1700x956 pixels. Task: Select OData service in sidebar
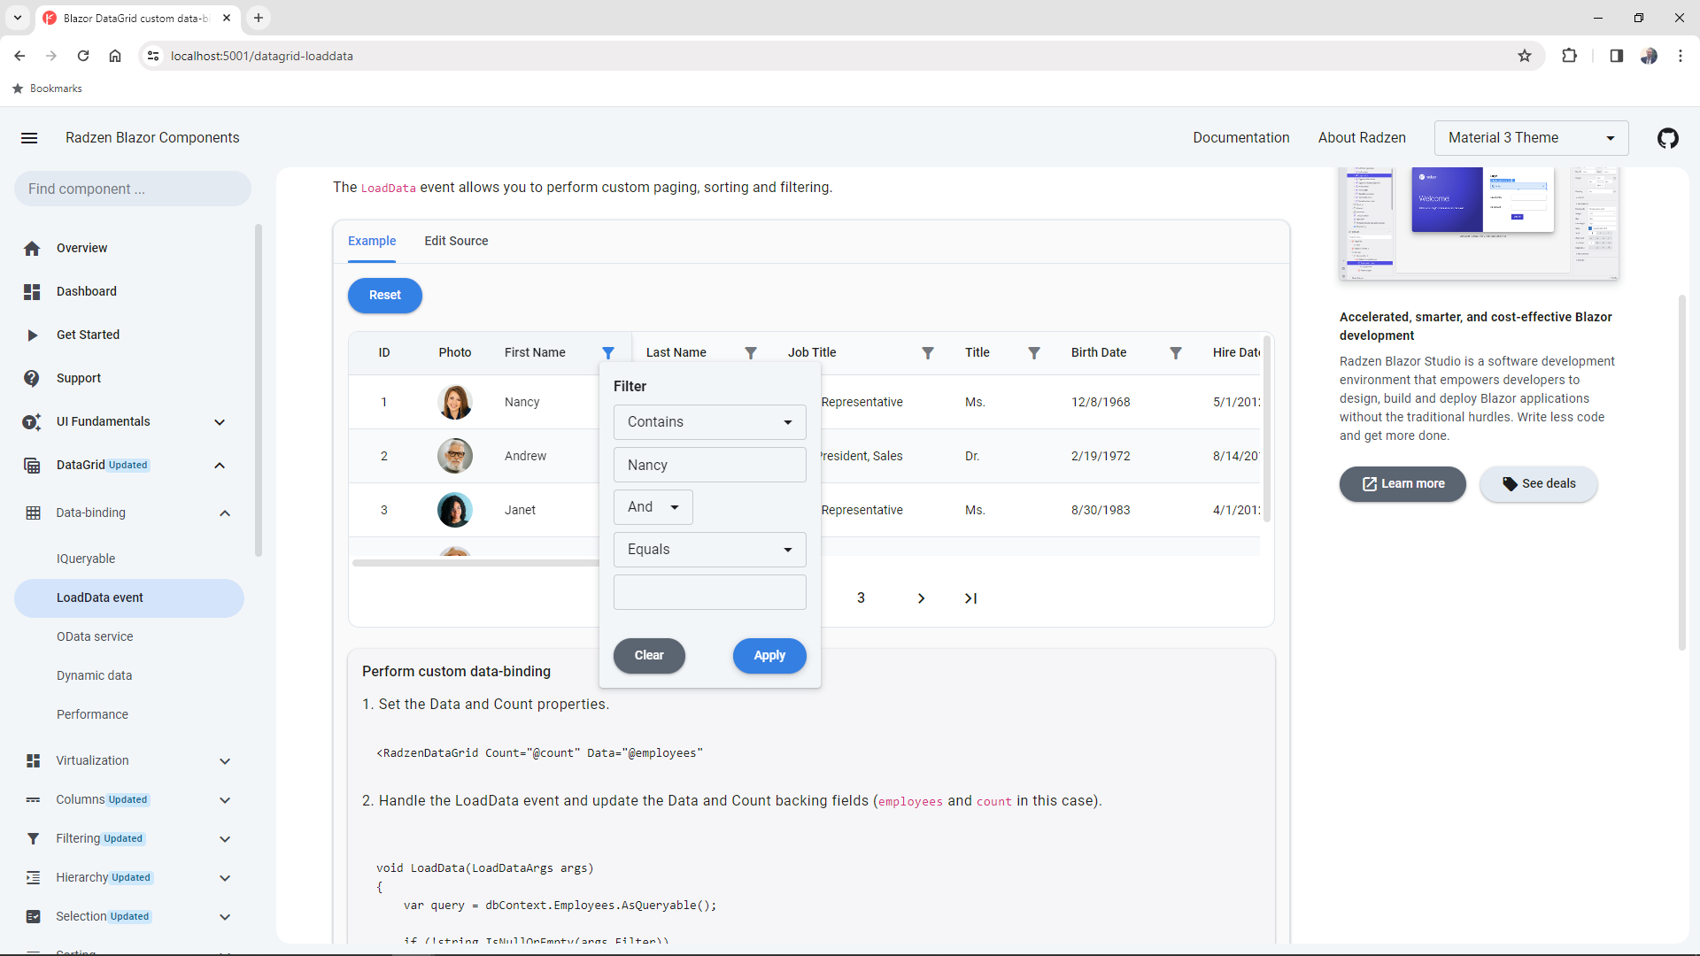(x=95, y=636)
